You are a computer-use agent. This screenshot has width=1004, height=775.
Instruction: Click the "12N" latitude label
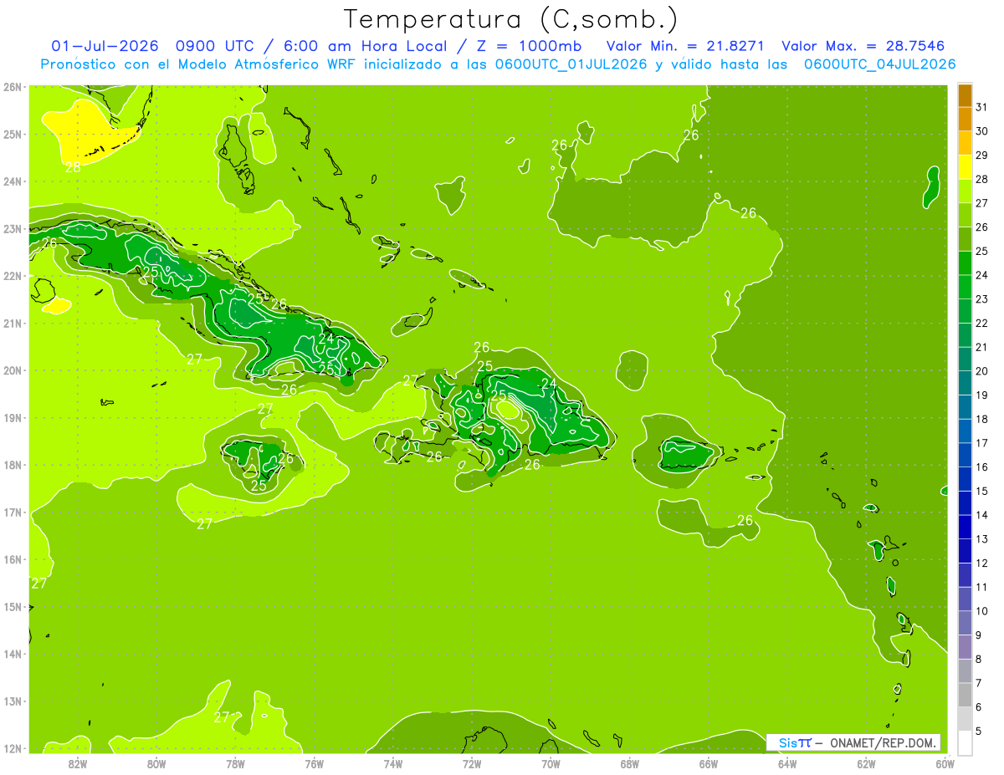(13, 748)
